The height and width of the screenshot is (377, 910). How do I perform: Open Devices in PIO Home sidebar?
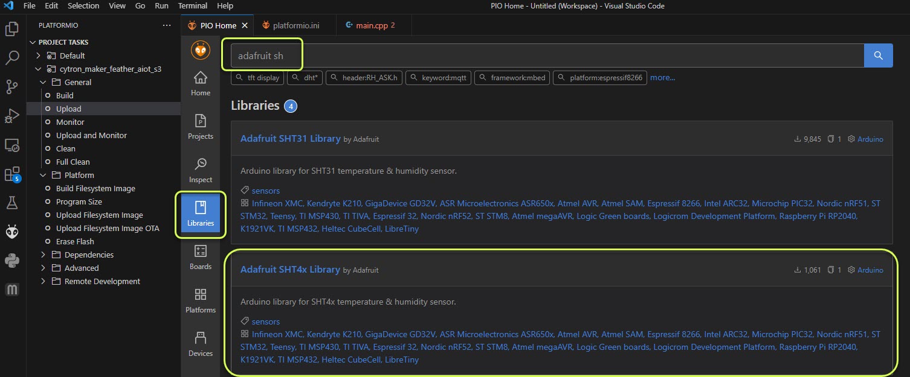201,344
